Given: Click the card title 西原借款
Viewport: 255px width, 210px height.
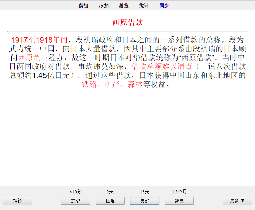Looking at the screenshot, I should coord(127,22).
